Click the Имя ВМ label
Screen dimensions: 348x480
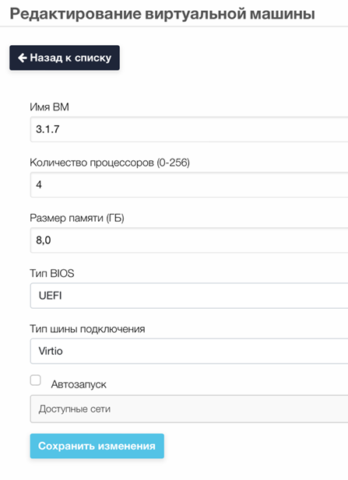[x=49, y=107]
